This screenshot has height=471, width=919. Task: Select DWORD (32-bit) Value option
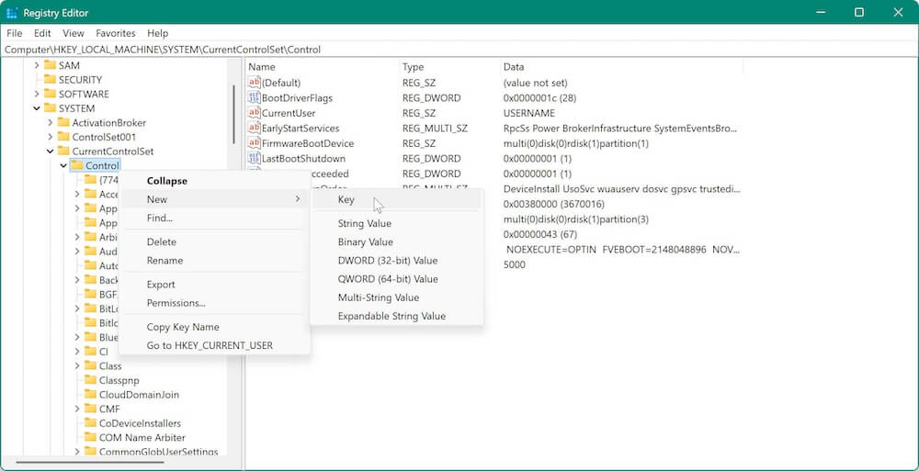pyautogui.click(x=387, y=261)
